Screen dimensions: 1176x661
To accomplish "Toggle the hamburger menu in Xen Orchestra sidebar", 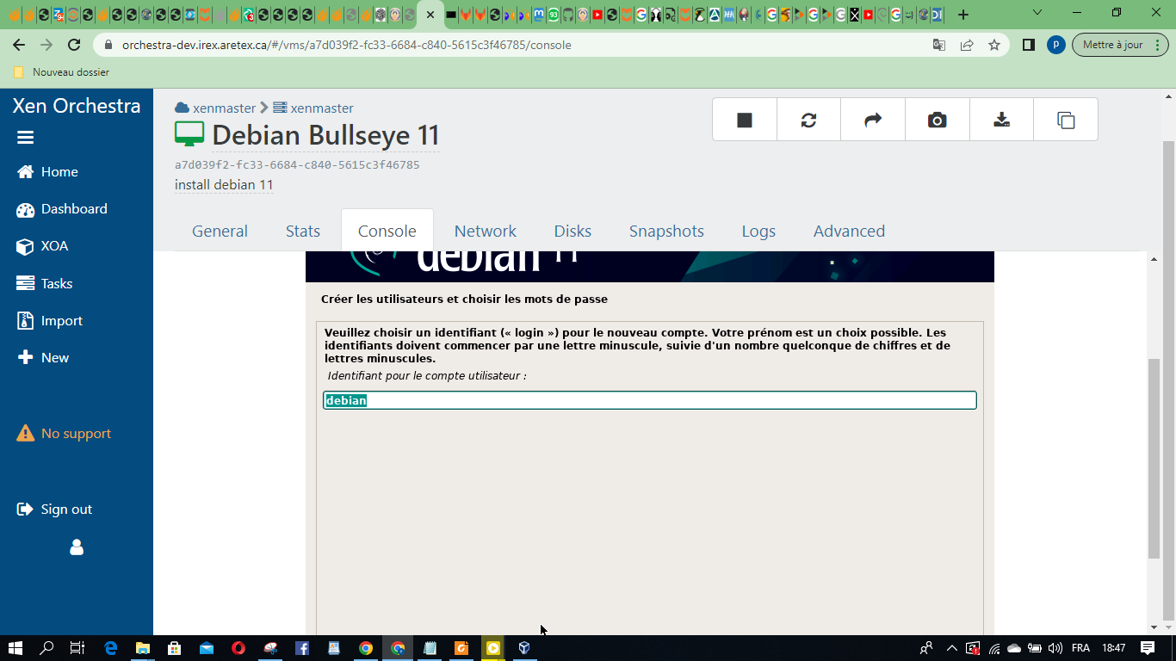I will 25,138.
